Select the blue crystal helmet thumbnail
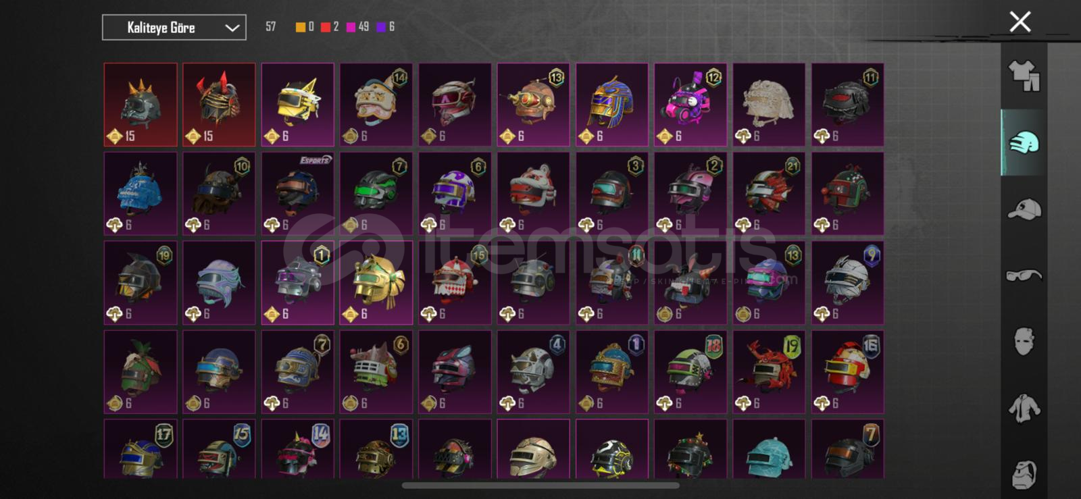This screenshot has width=1081, height=499. [141, 194]
